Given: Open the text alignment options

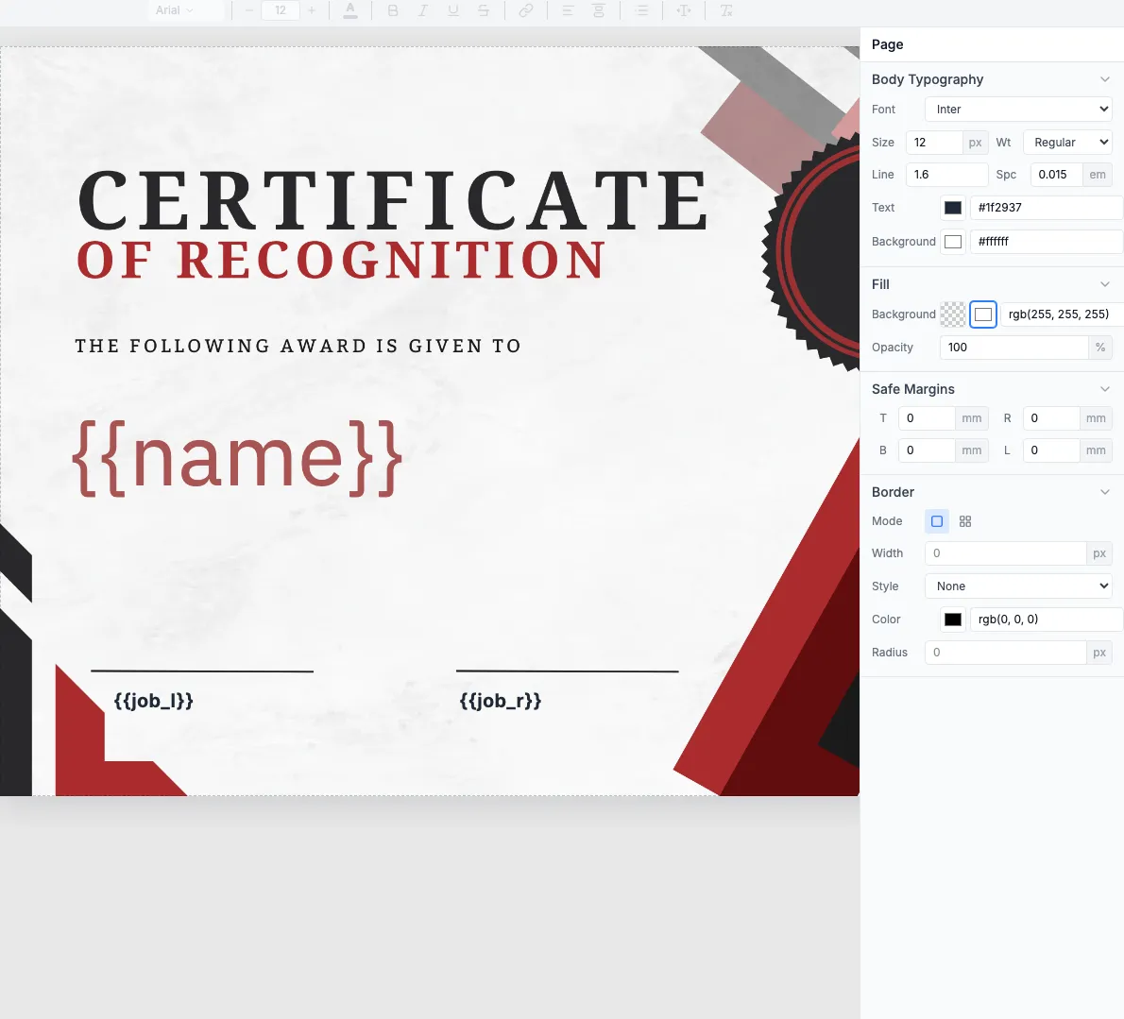Looking at the screenshot, I should click(x=568, y=10).
